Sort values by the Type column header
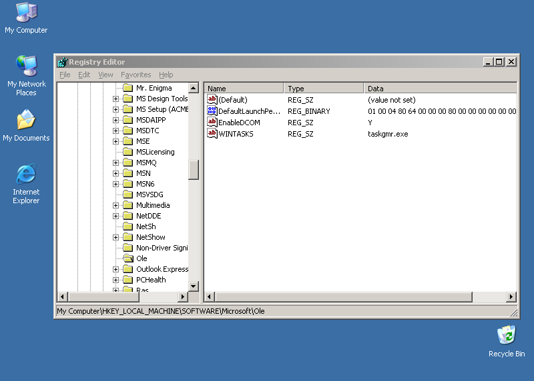534x381 pixels. point(324,89)
